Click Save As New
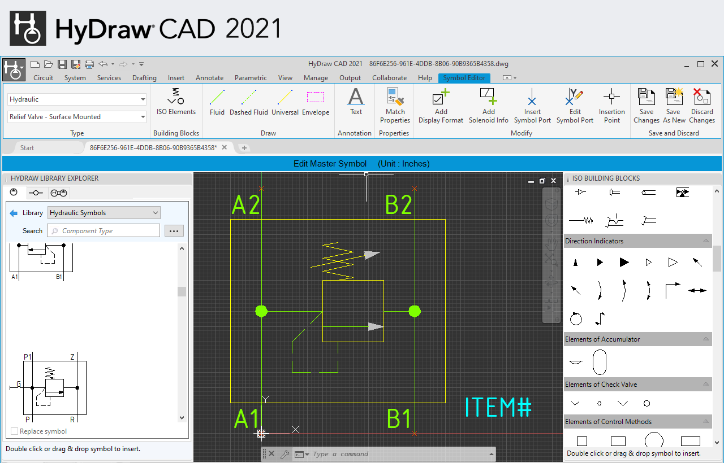 [x=674, y=106]
